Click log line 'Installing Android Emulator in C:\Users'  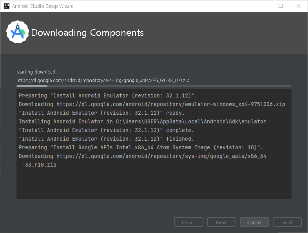142,121
